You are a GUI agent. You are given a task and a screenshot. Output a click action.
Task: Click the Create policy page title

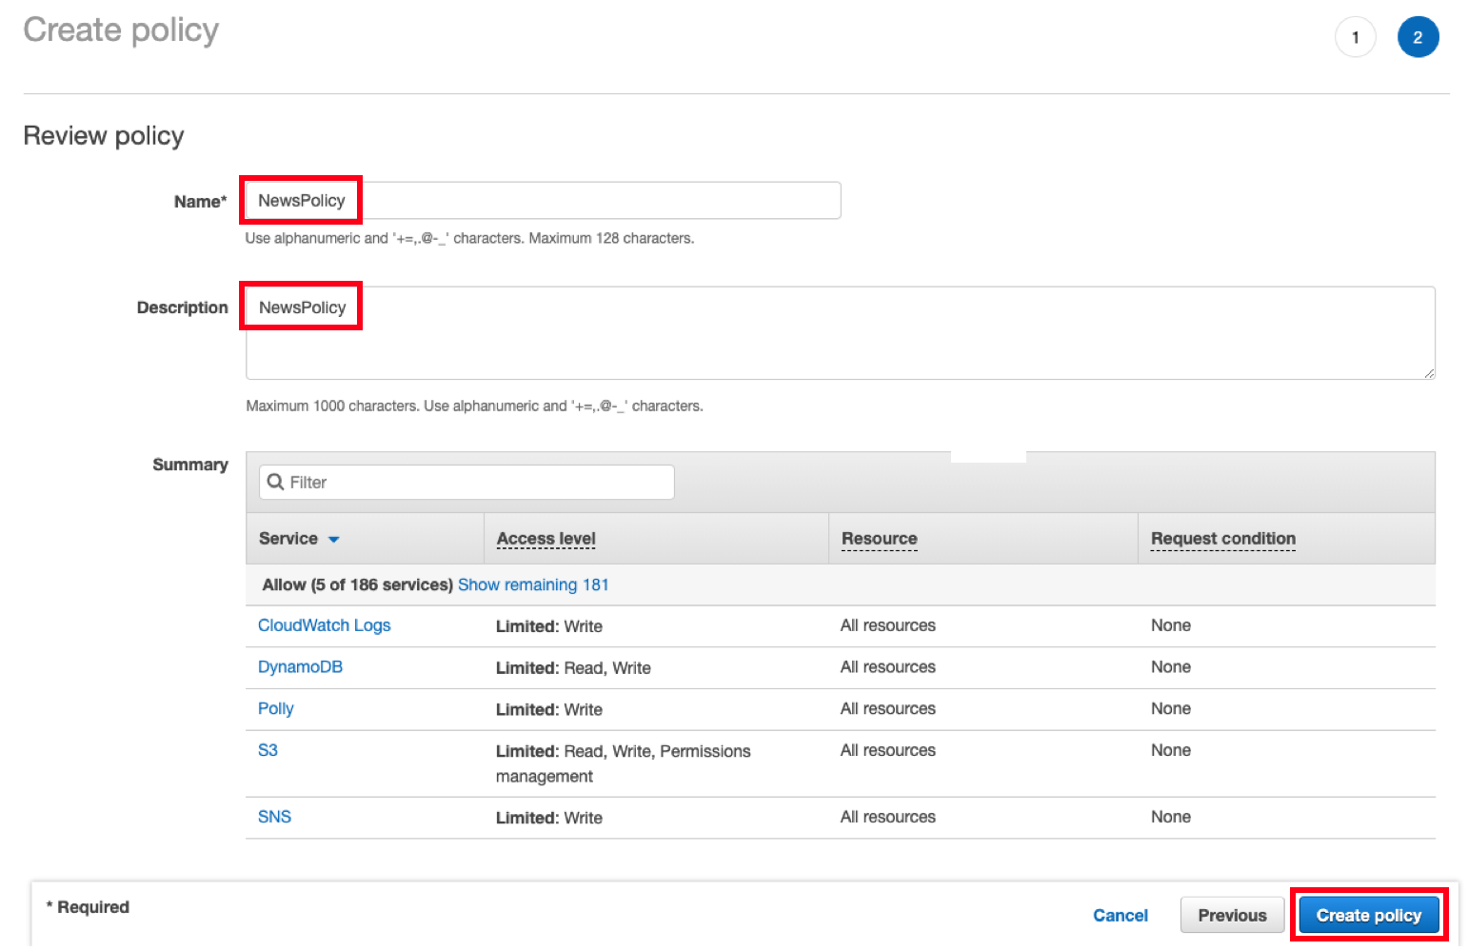[121, 30]
